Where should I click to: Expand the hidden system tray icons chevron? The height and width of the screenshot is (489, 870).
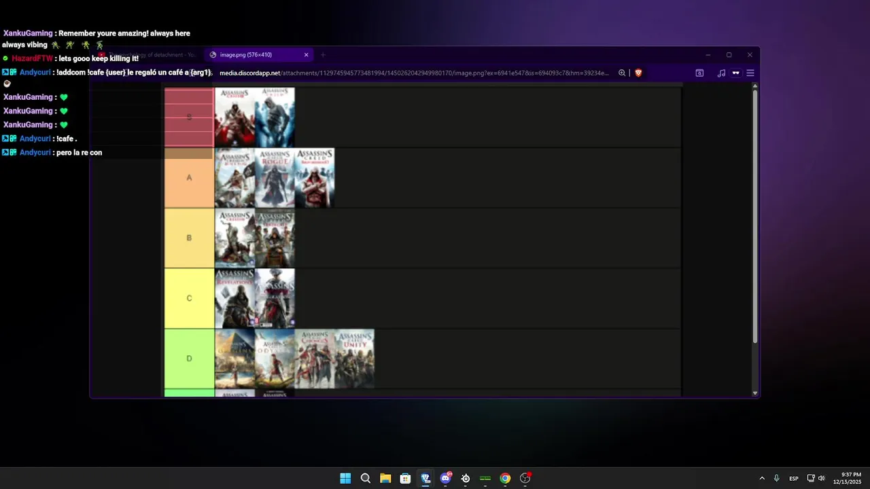point(762,478)
